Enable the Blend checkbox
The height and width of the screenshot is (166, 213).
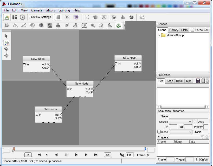click(159, 132)
